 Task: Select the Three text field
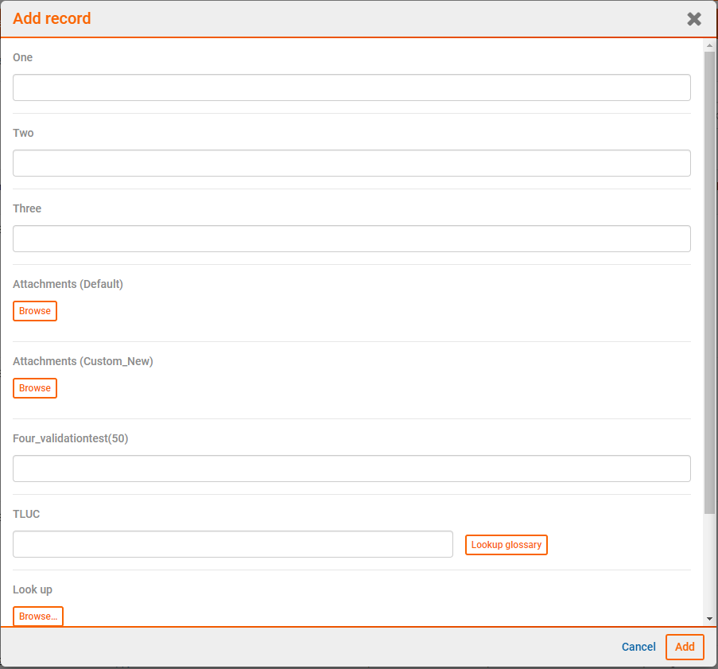(351, 239)
